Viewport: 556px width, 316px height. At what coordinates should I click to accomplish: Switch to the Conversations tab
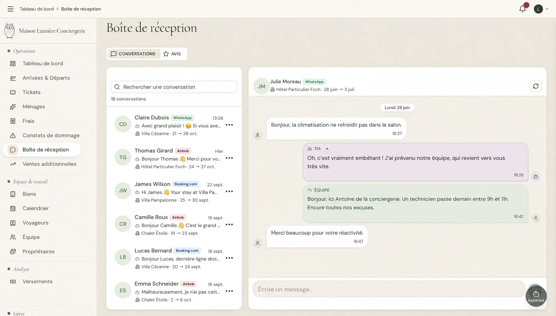(133, 54)
